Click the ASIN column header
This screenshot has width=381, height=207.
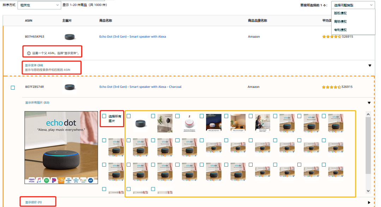[x=29, y=21]
